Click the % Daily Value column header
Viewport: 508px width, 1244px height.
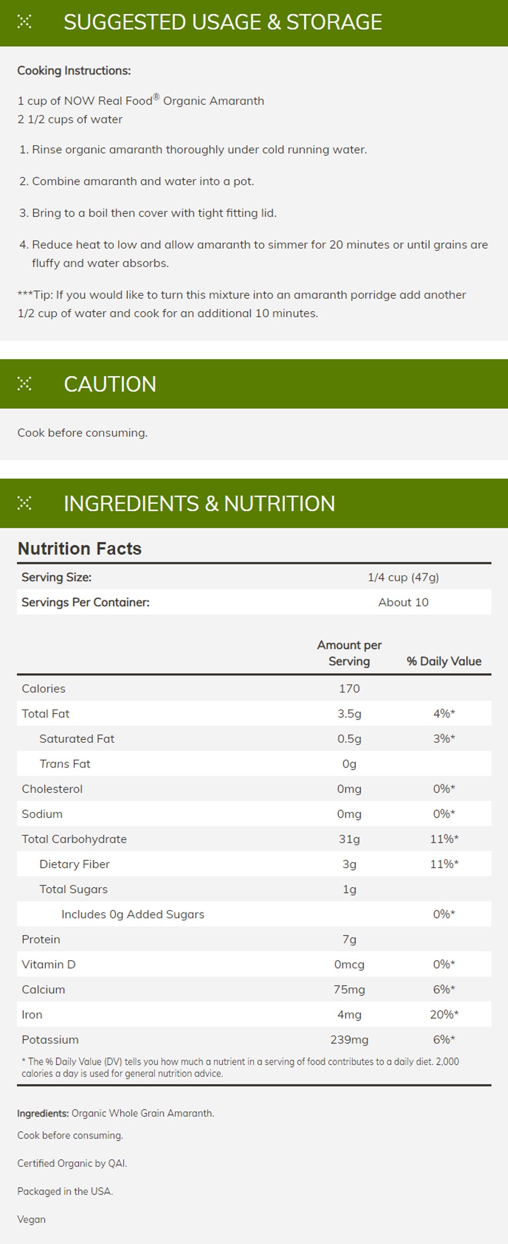pyautogui.click(x=443, y=661)
